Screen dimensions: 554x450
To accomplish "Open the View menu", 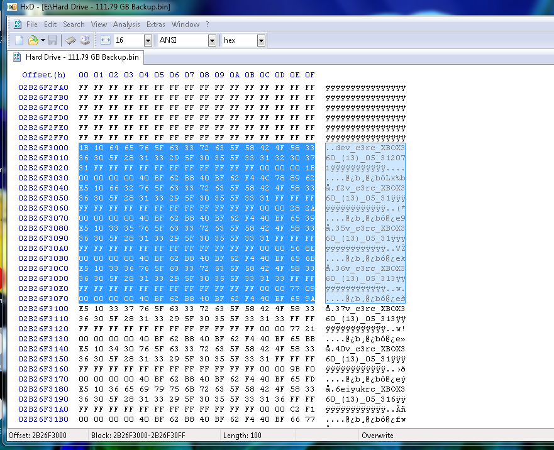I will [x=99, y=25].
